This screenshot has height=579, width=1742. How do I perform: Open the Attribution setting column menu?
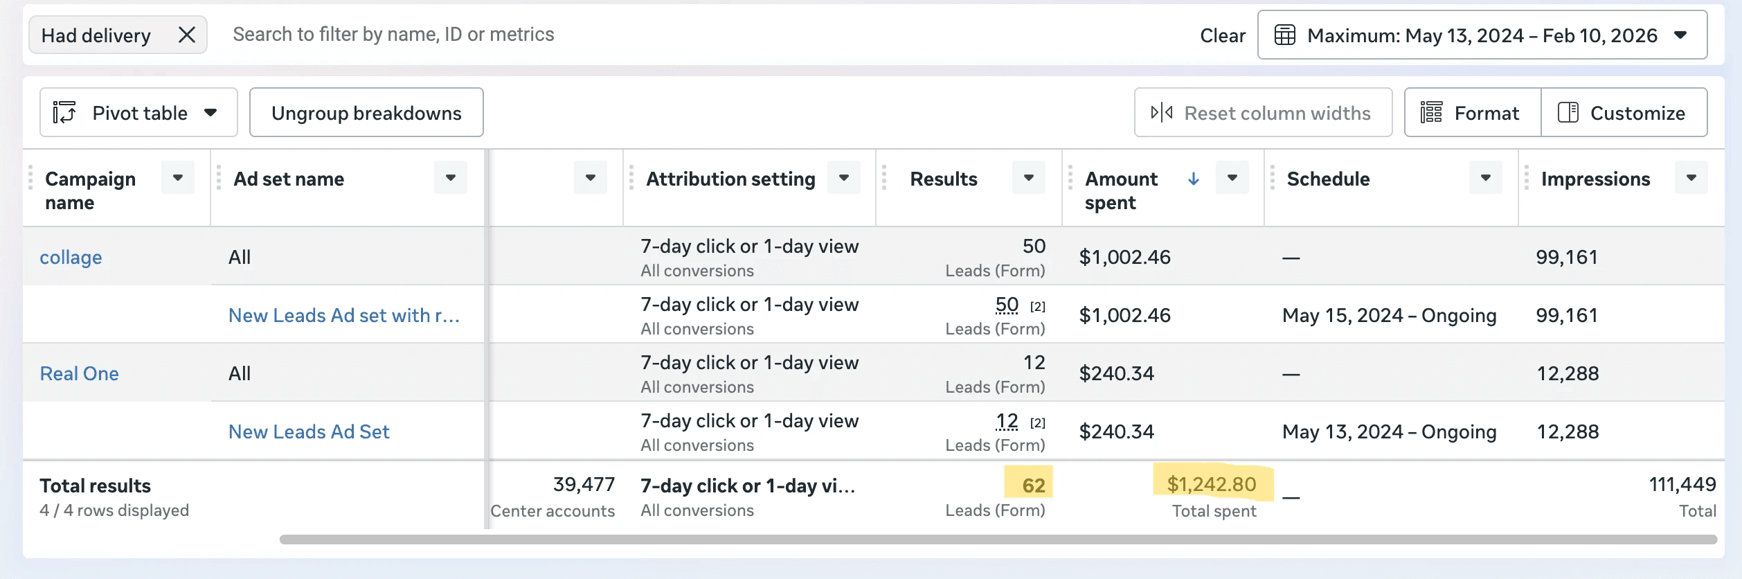pos(843,178)
